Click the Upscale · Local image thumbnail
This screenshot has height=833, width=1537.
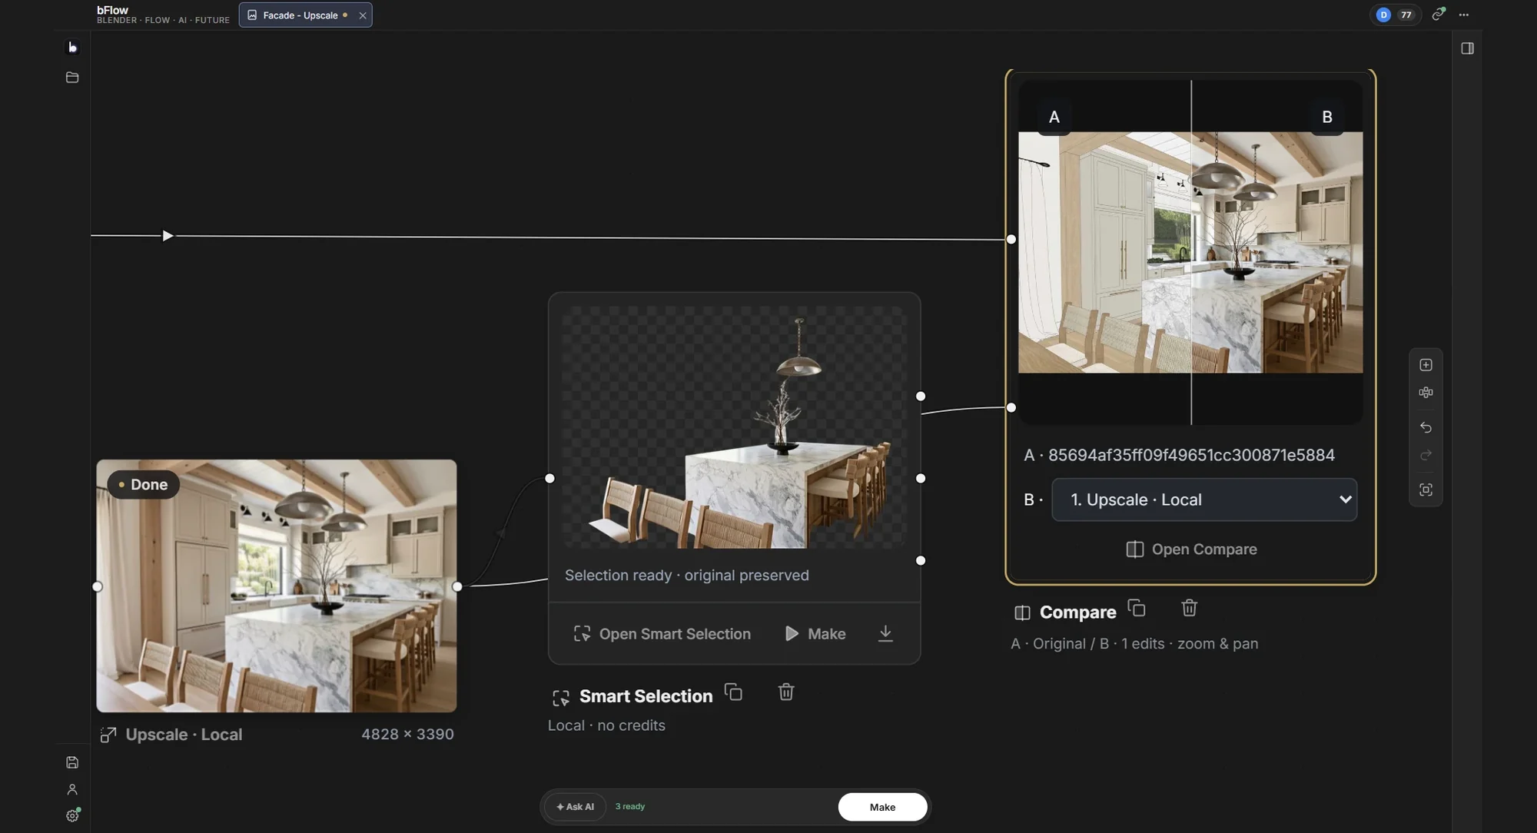tap(277, 586)
